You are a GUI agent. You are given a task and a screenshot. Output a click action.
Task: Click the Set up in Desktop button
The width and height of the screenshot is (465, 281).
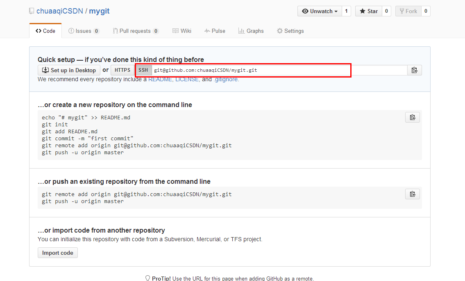[x=69, y=70]
